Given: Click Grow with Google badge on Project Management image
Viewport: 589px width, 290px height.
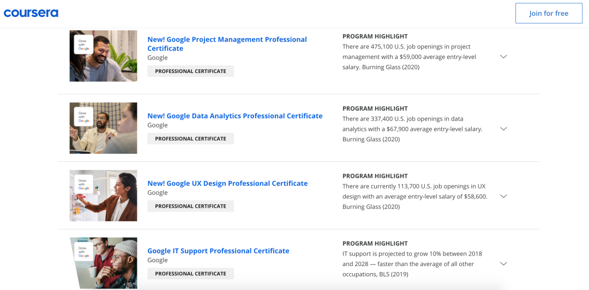Looking at the screenshot, I should click(83, 45).
